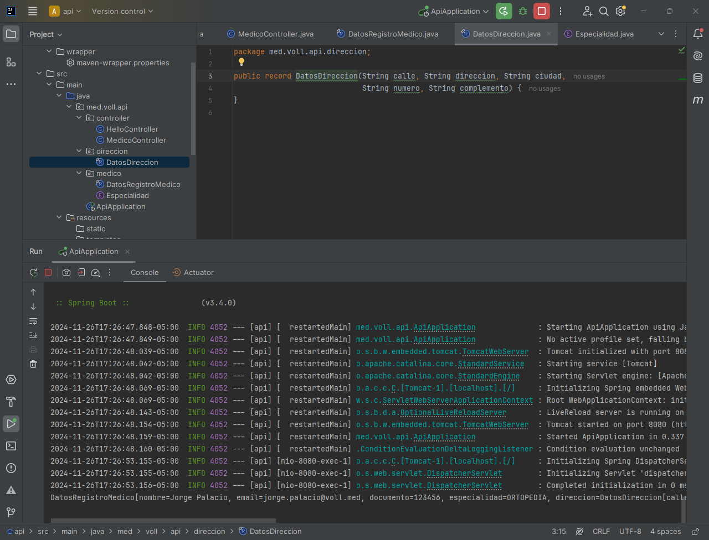Collapse the controller package
This screenshot has width=709, height=540.
[79, 118]
